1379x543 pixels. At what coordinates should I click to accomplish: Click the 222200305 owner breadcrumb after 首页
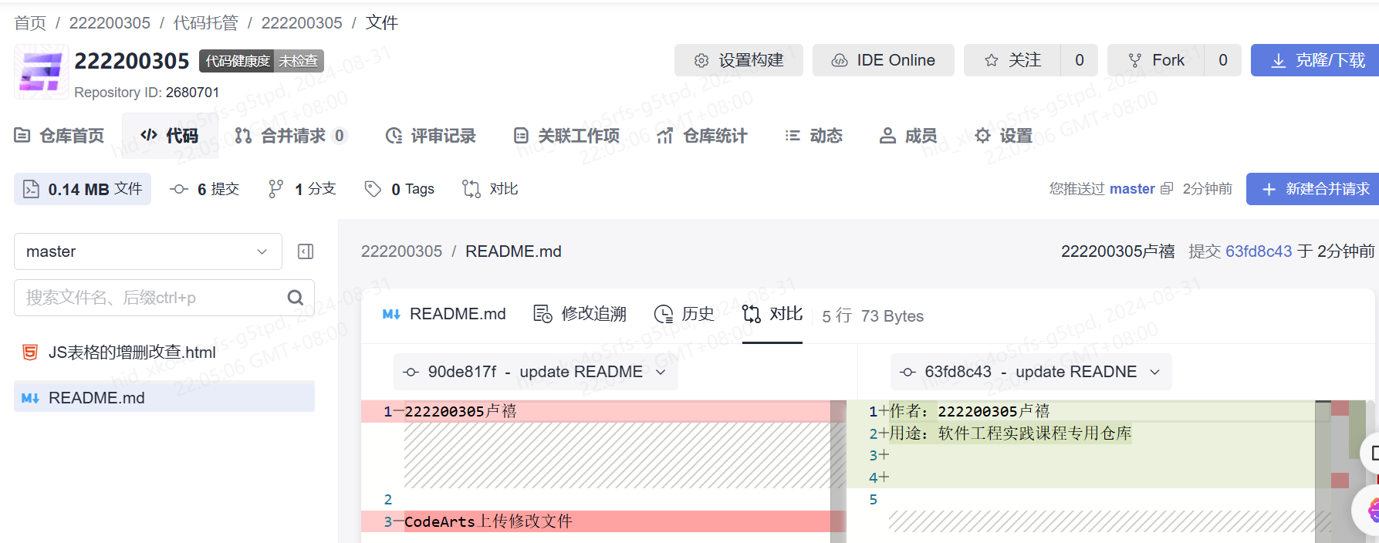tap(110, 23)
